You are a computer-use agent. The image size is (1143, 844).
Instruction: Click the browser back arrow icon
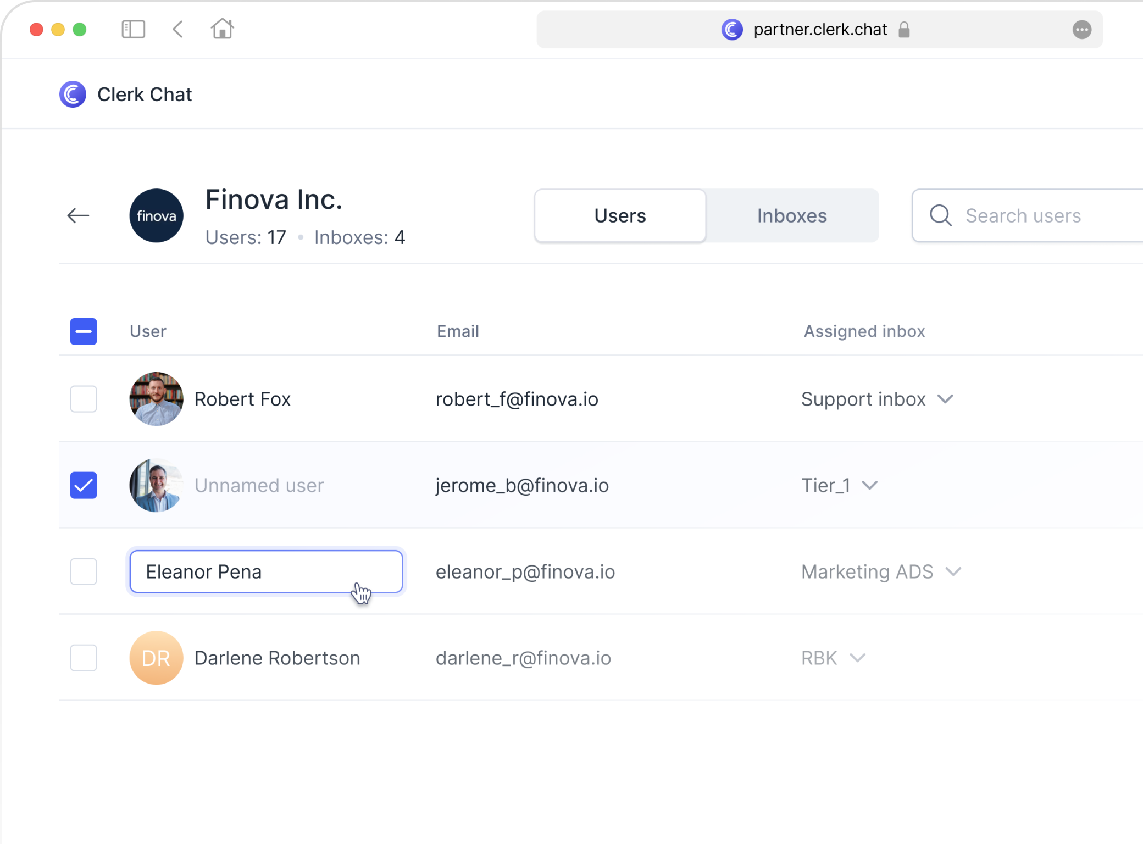click(179, 29)
